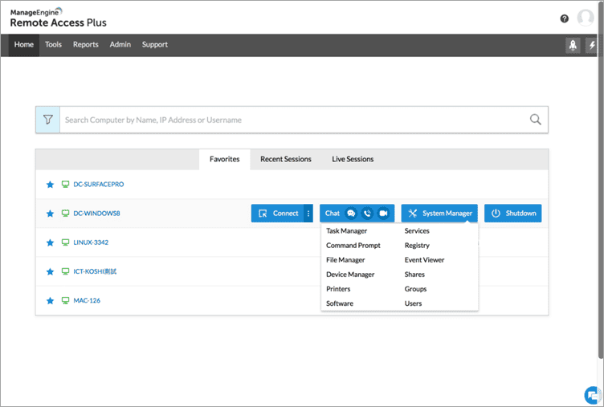Viewport: 604px width, 407px height.
Task: Click the Connect button
Action: 277,214
